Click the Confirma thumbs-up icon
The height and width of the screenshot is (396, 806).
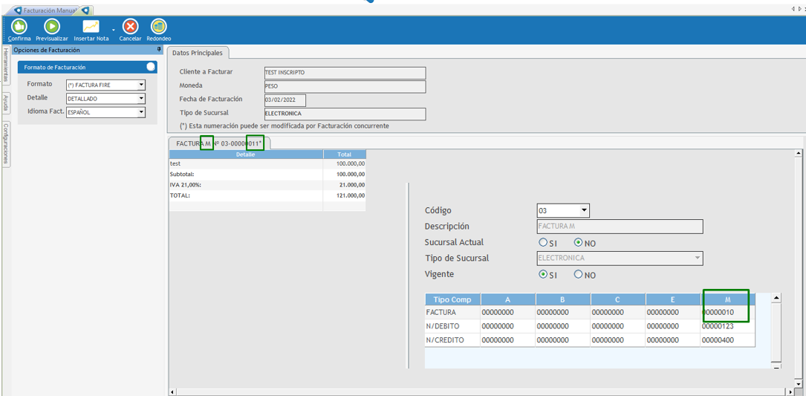(x=19, y=27)
